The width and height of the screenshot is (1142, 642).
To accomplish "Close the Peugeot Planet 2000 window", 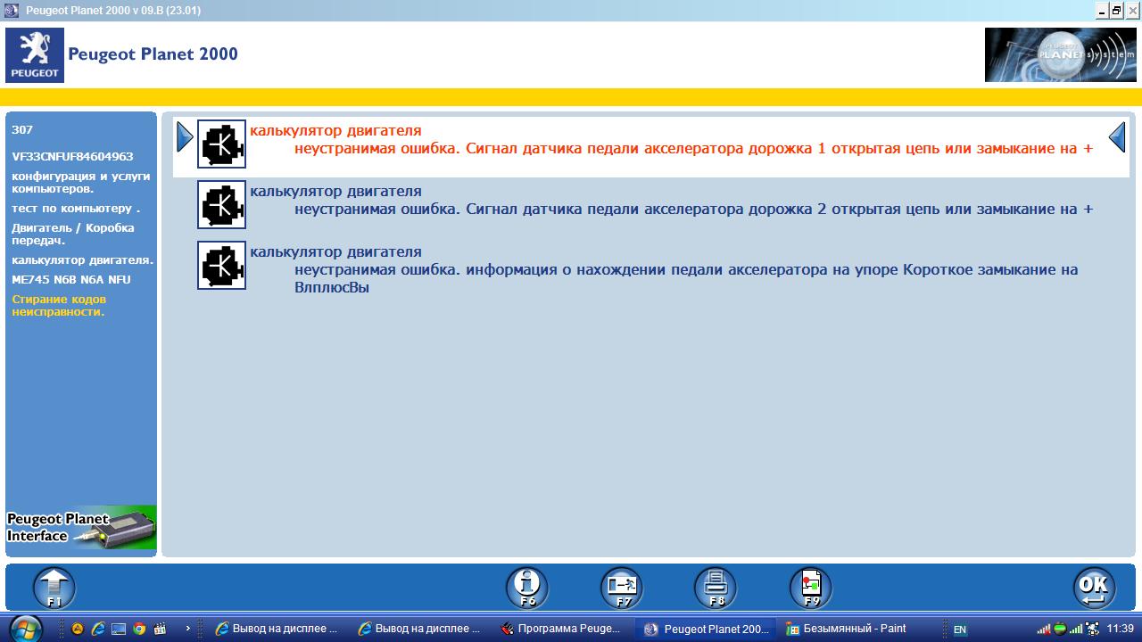I will [1131, 10].
